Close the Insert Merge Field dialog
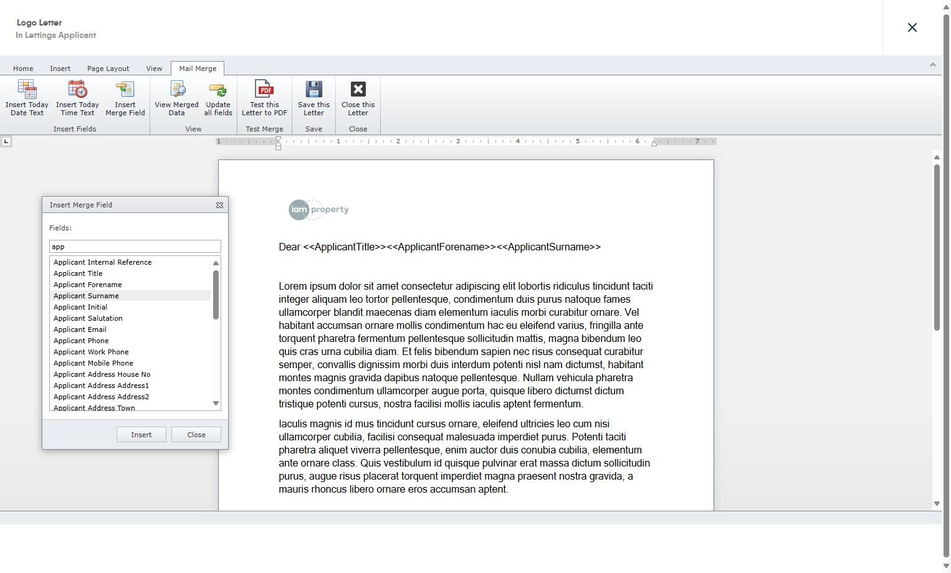The image size is (951, 573). click(x=219, y=205)
